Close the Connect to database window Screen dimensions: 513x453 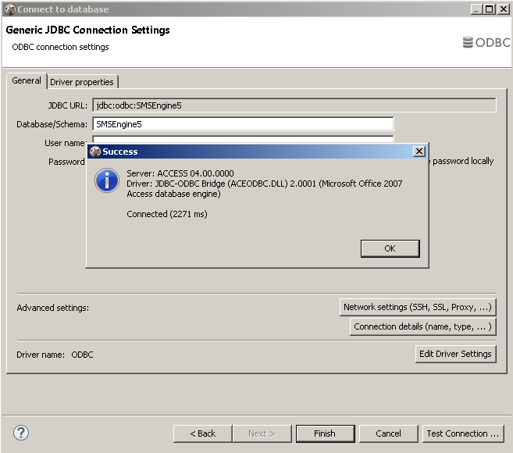coord(504,9)
